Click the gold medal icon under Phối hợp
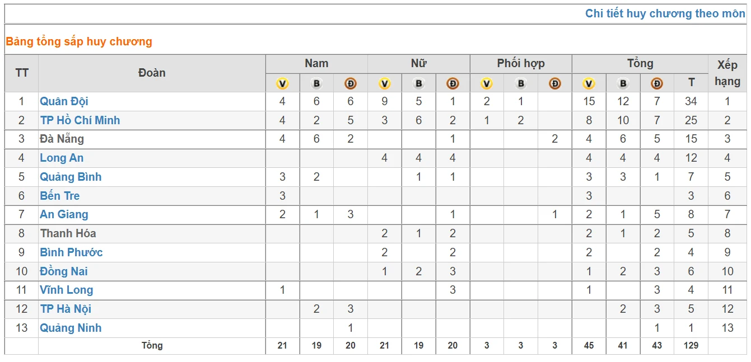Viewport: 751px width, 362px height. click(x=487, y=83)
